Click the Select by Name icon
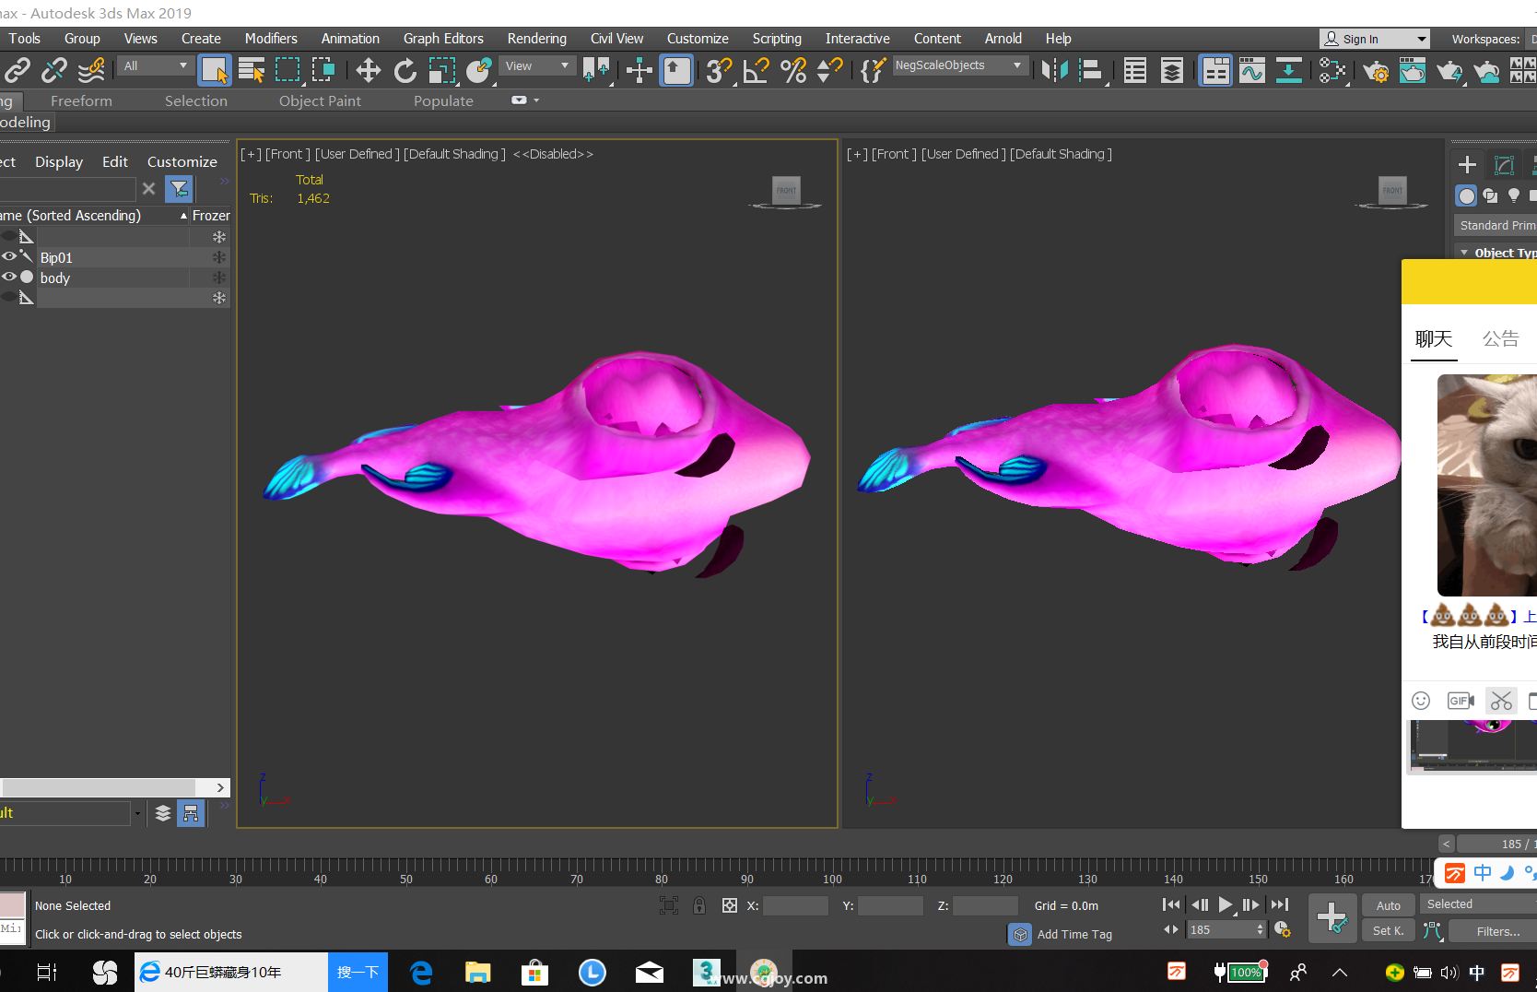The width and height of the screenshot is (1537, 992). (251, 70)
